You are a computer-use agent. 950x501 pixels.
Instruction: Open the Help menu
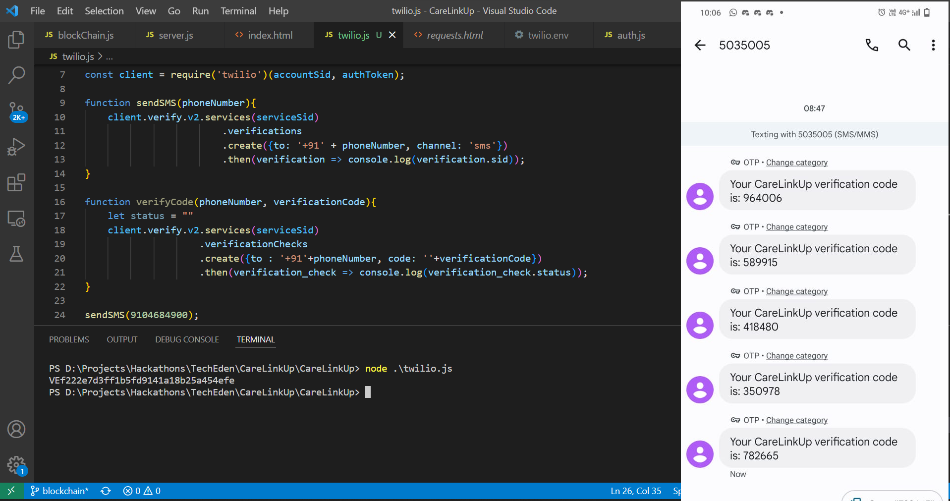coord(279,11)
